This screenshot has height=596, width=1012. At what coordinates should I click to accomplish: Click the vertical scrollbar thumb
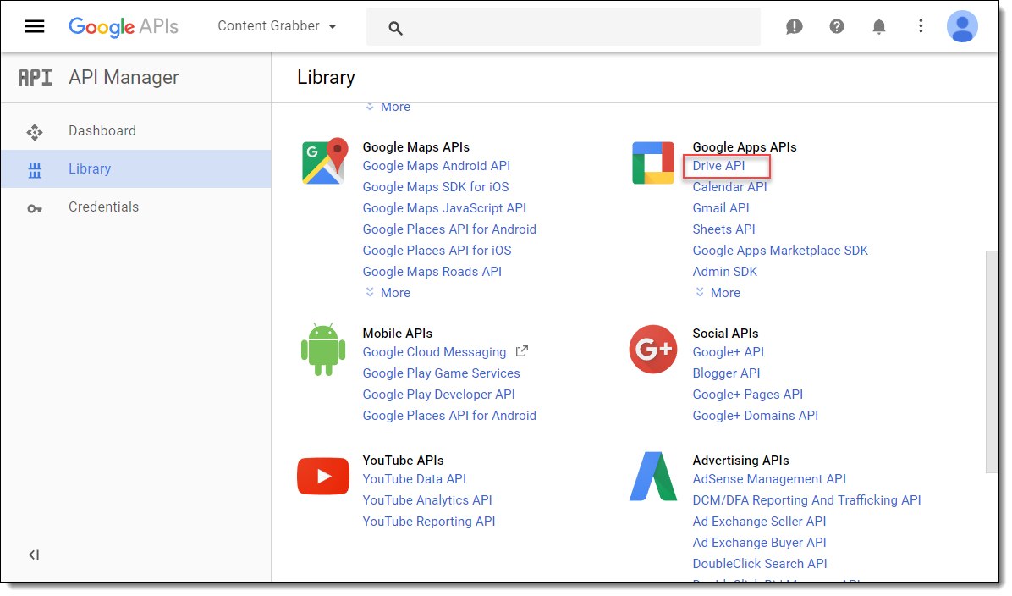992,361
